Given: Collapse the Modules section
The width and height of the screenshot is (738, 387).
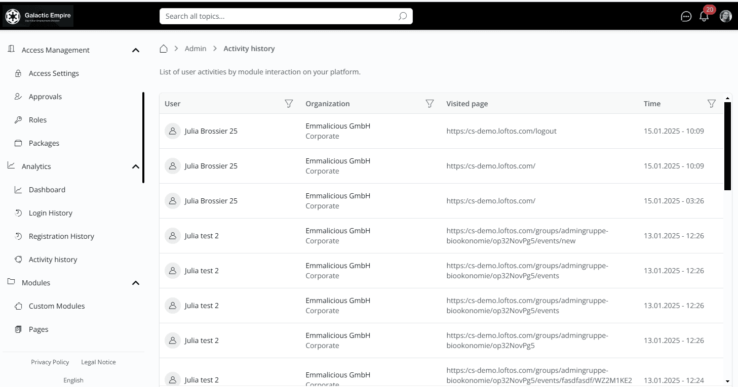Looking at the screenshot, I should pos(135,283).
